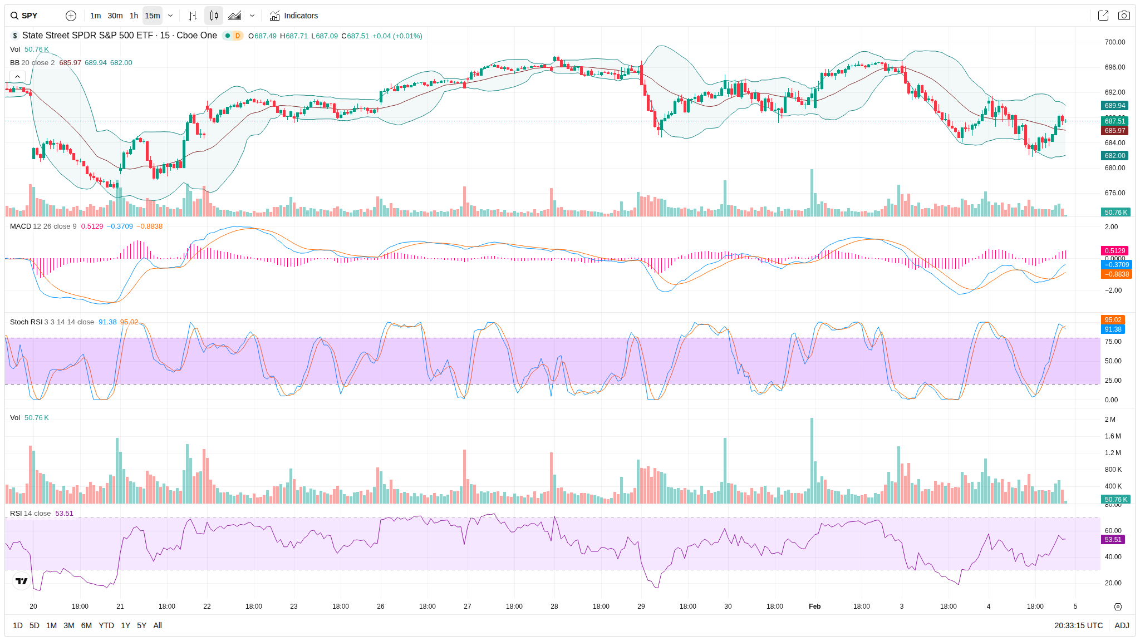The image size is (1140, 641).
Task: Click the SPY symbol search field
Action: [x=30, y=16]
